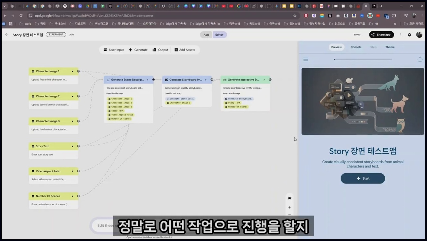Screen dimensions: 427x241
Task: Click the Character Image 2 output port
Action: (78, 96)
